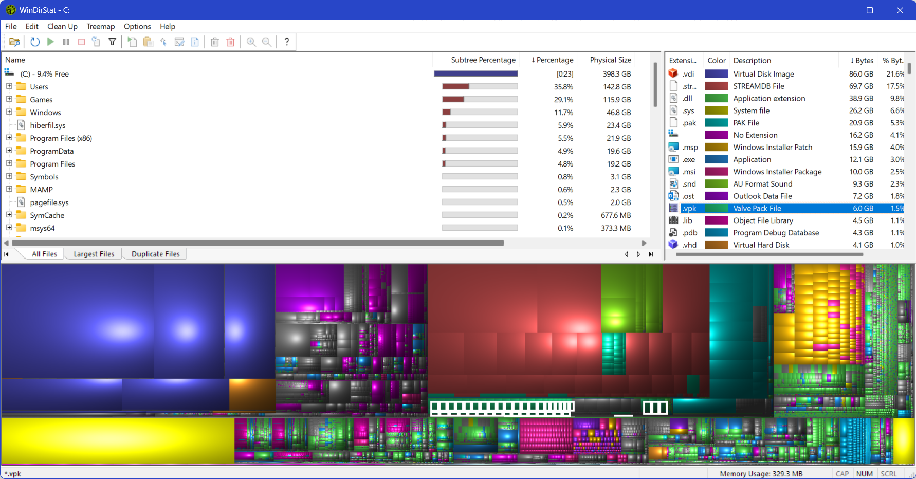
Task: Click the Refresh Selected toolbar icon
Action: tap(96, 42)
